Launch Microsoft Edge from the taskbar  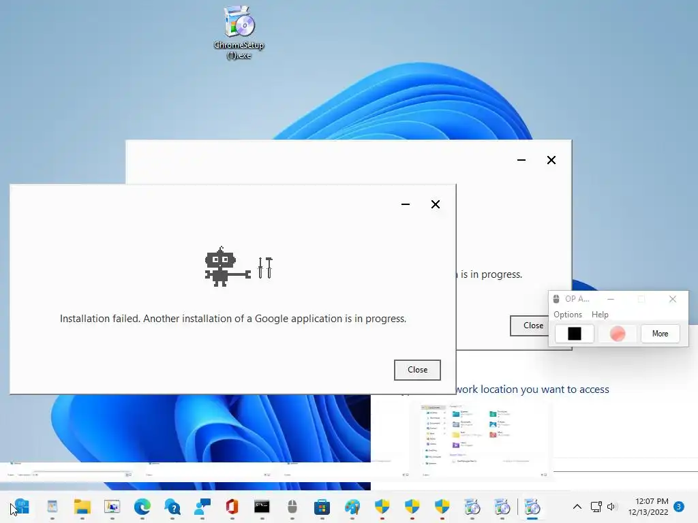142,507
